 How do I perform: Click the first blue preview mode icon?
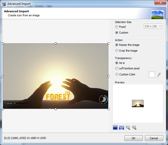[x=115, y=127]
